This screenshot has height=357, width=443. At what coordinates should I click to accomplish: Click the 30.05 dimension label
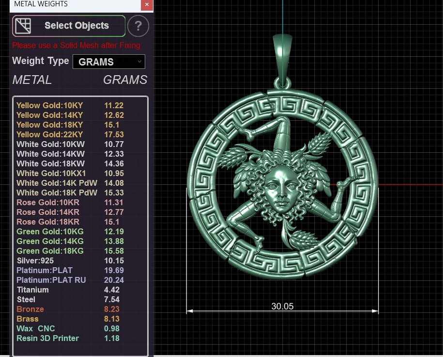pos(282,307)
